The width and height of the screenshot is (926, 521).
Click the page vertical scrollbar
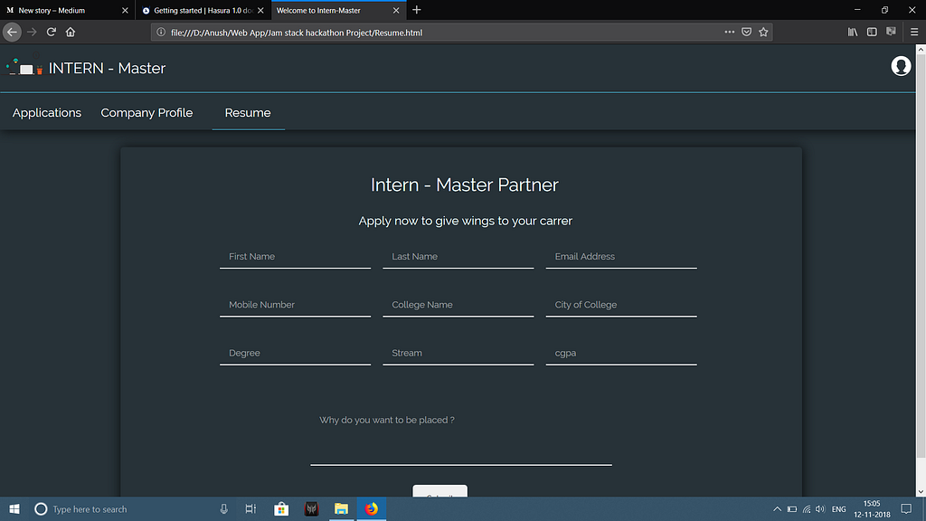[921, 254]
